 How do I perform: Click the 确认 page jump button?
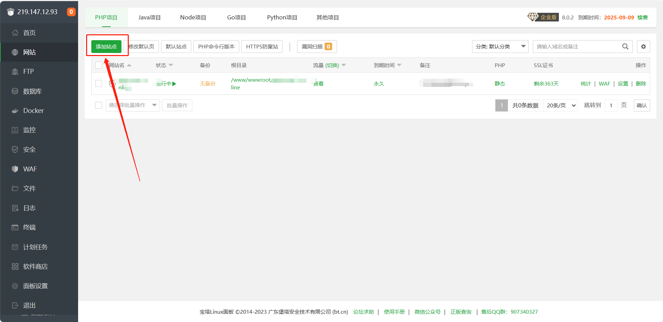642,105
